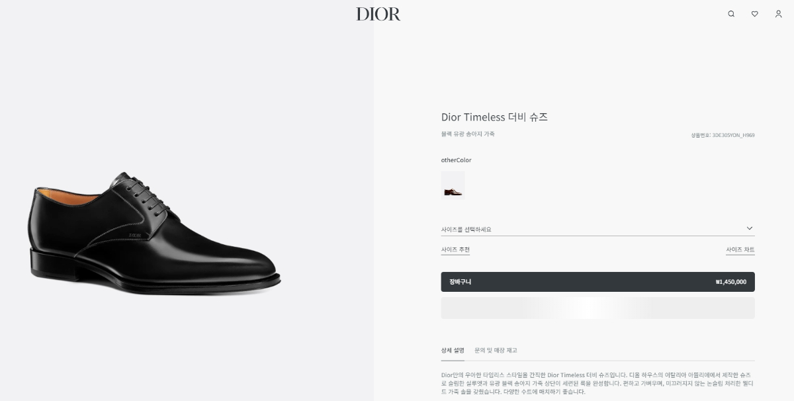Click the black derby shoe product image
This screenshot has height=401, width=794.
point(155,234)
